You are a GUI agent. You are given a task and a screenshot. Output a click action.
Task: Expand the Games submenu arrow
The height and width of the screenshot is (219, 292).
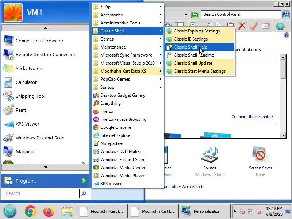tap(160, 39)
